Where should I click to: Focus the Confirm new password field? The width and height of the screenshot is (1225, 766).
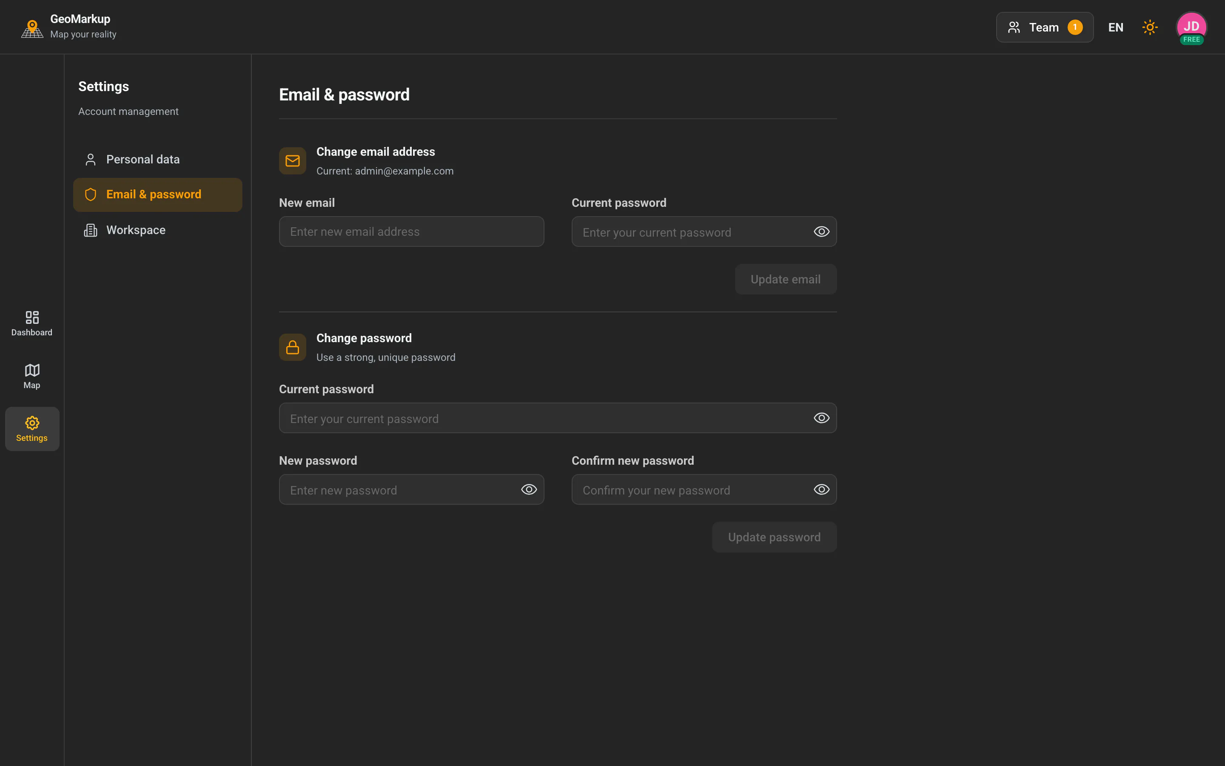click(704, 489)
